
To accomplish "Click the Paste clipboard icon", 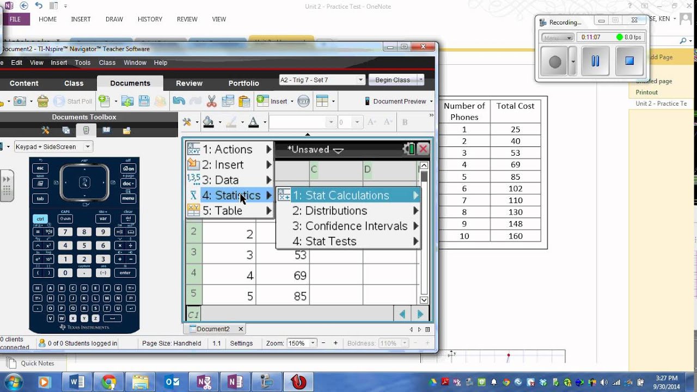I will 244,101.
